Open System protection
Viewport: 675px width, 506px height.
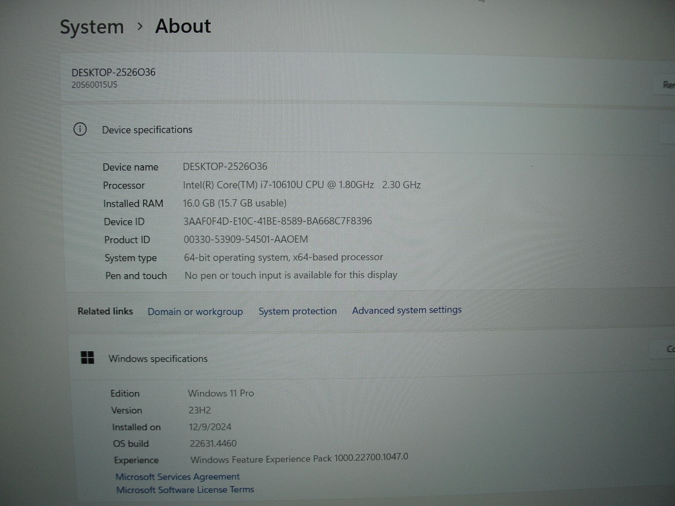coord(297,311)
